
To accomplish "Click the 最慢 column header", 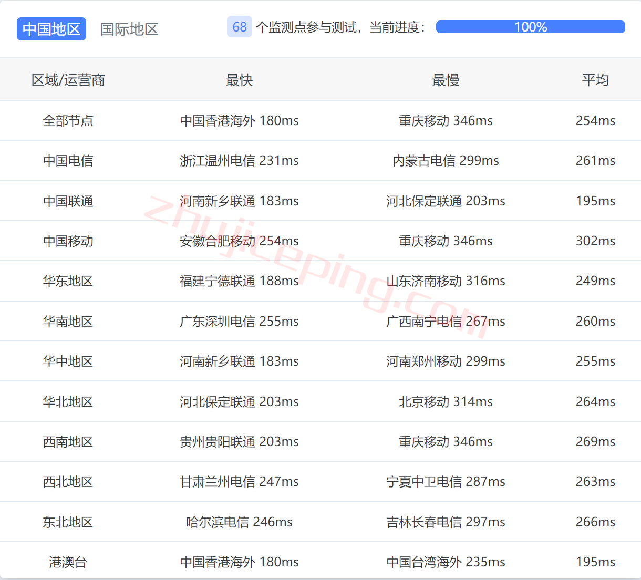I will click(x=446, y=80).
